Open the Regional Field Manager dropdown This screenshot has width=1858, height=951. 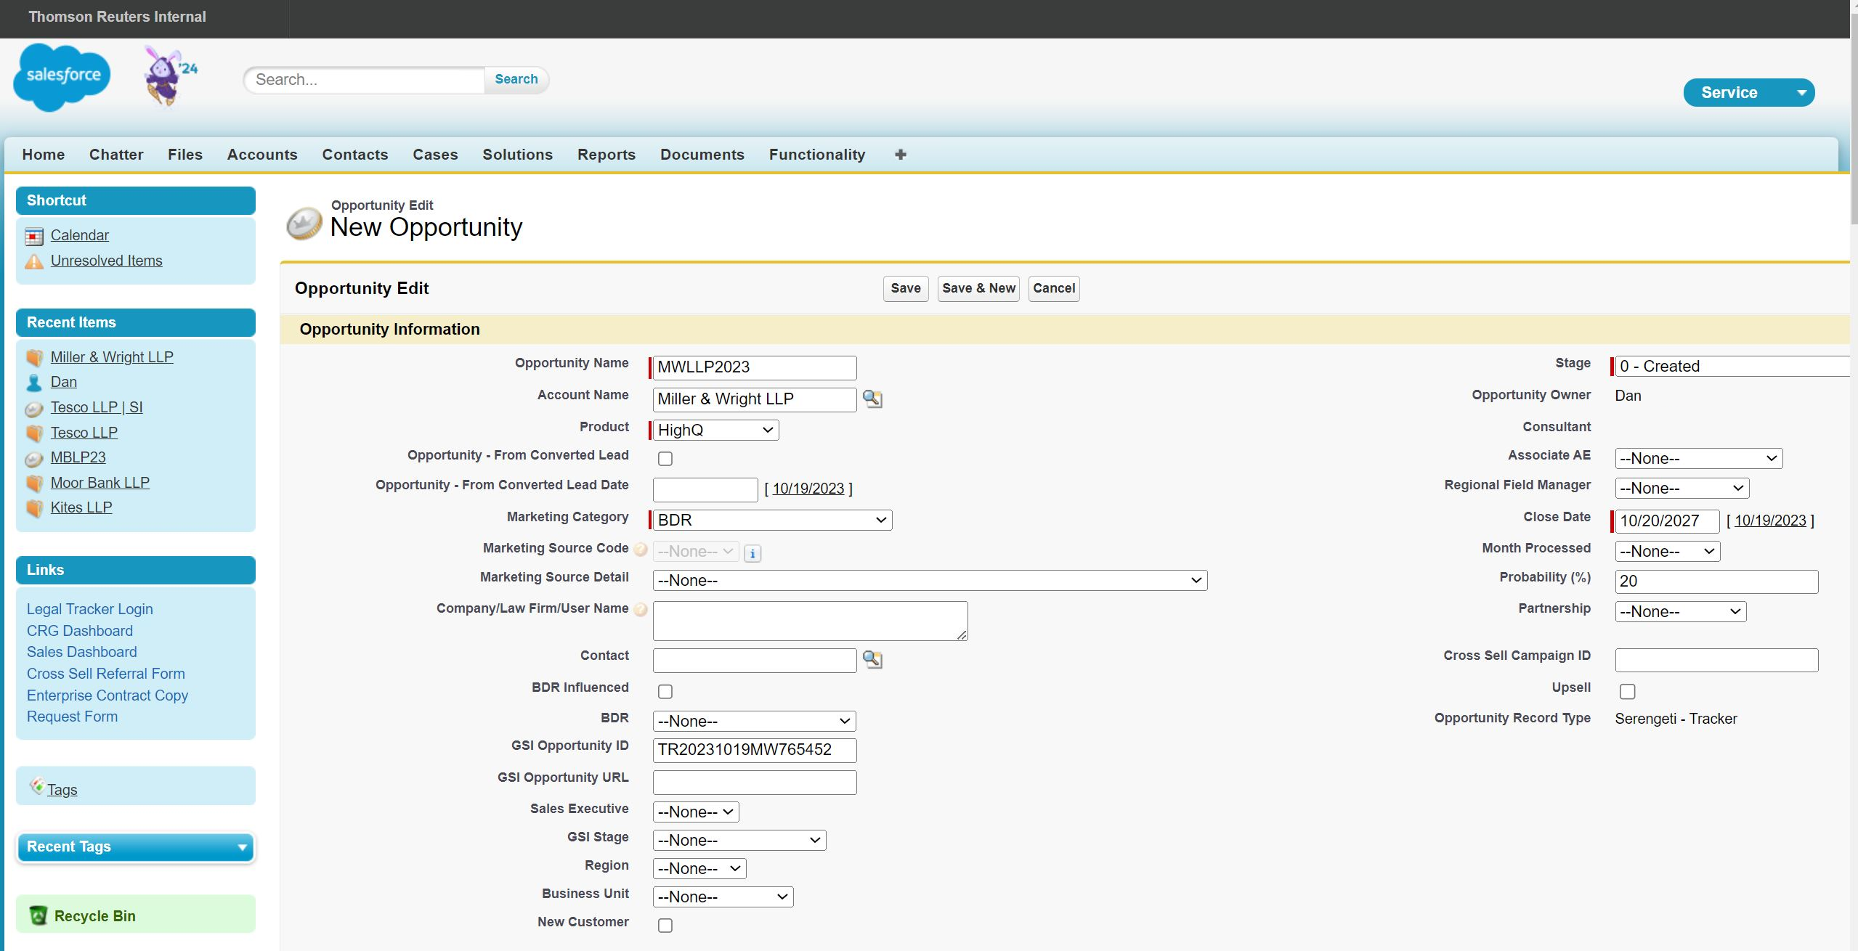tap(1682, 489)
